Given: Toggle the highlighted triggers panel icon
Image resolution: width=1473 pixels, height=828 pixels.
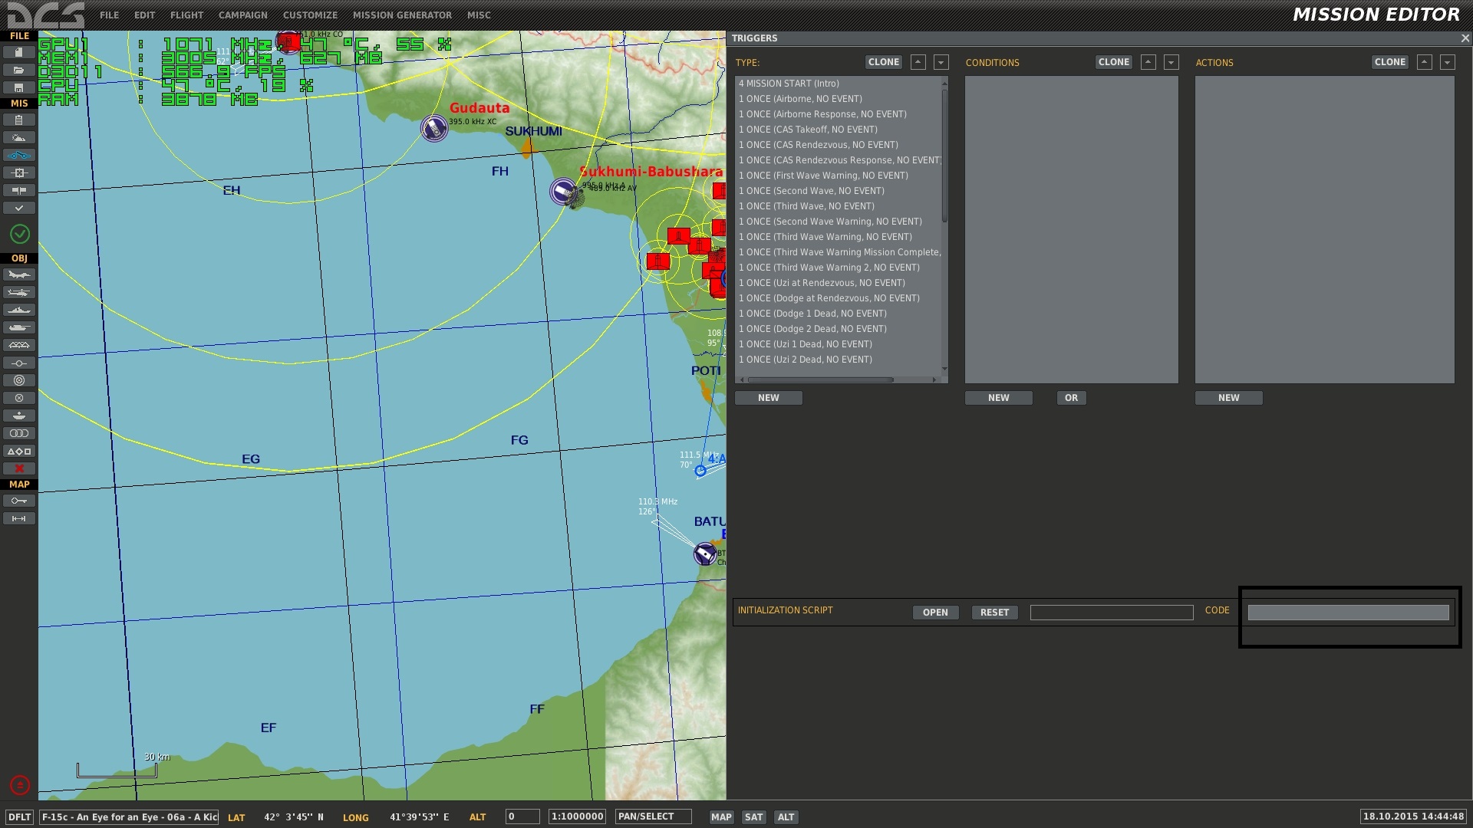Looking at the screenshot, I should coord(19,155).
